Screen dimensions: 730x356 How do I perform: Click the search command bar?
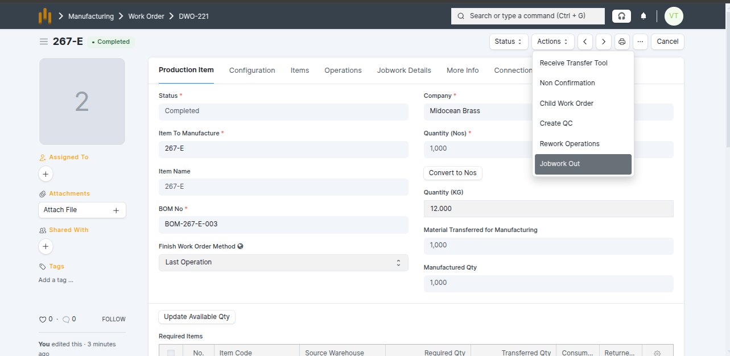(x=527, y=16)
